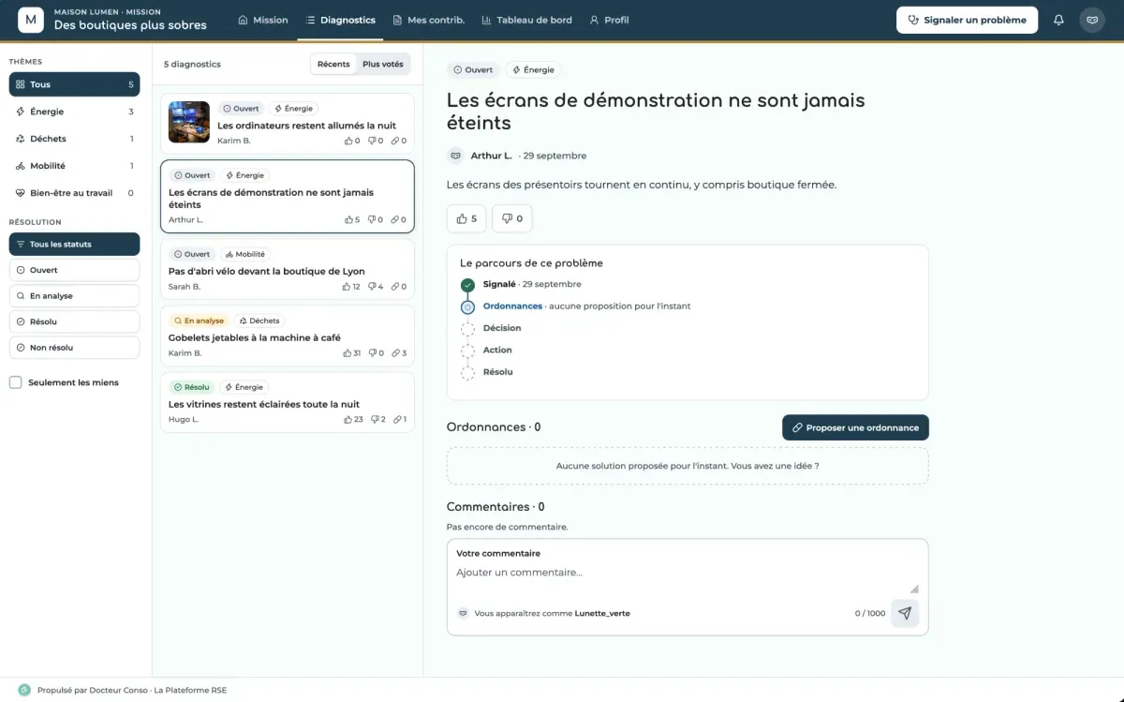The width and height of the screenshot is (1124, 702).
Task: Click thumbs-up icon on abri vélo card
Action: [345, 287]
